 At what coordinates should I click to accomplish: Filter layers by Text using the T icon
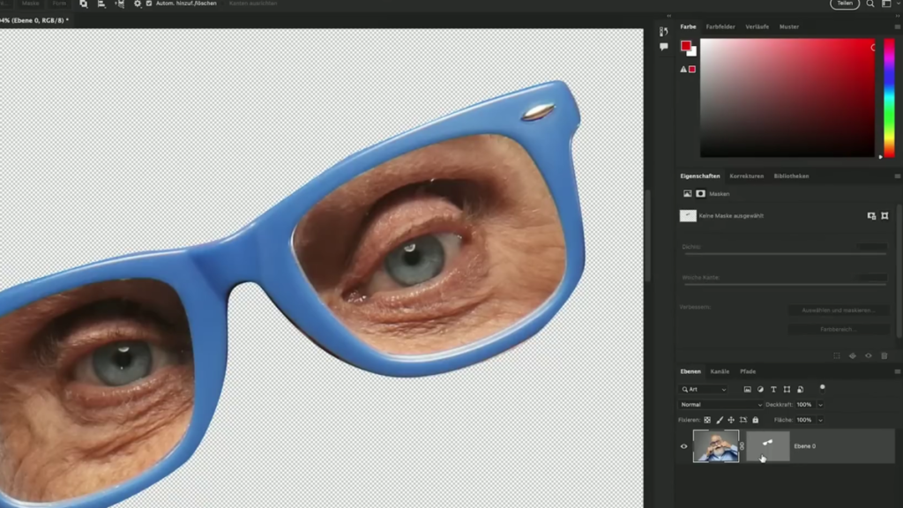coord(773,389)
